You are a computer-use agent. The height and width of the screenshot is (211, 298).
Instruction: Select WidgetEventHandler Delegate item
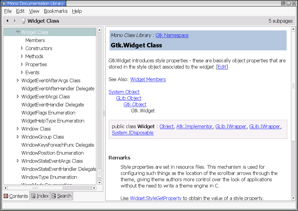click(x=53, y=105)
